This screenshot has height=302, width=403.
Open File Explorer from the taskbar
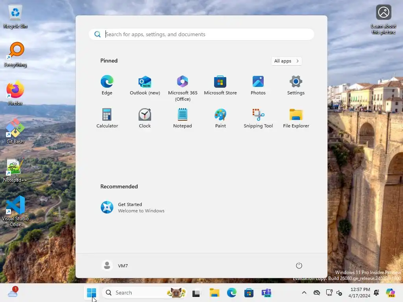click(x=214, y=293)
